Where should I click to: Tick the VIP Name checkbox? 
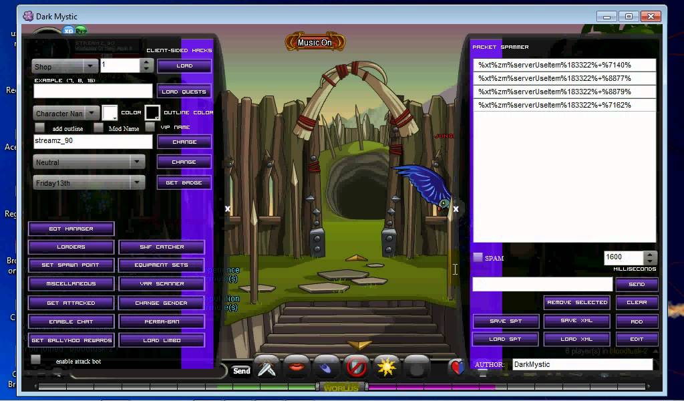[x=150, y=127]
